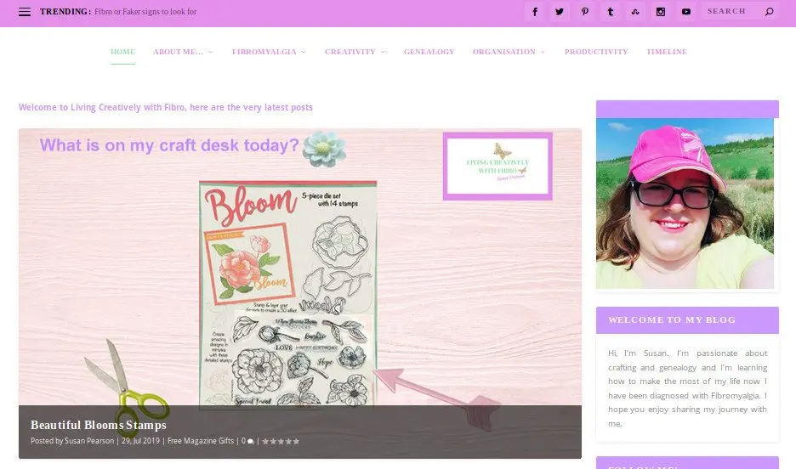Open author link Susan Pearson
The height and width of the screenshot is (469, 796).
(89, 441)
